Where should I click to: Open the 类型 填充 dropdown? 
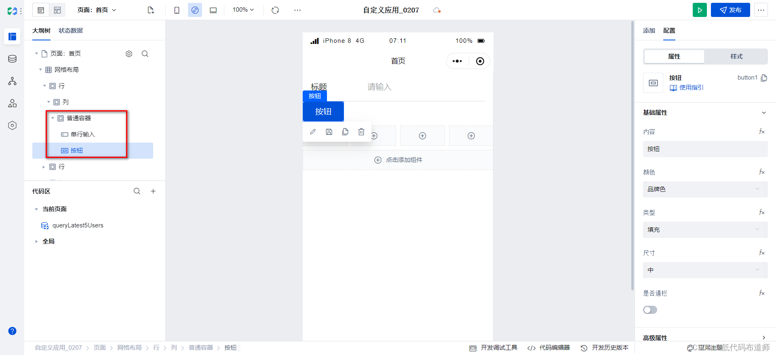(x=705, y=229)
